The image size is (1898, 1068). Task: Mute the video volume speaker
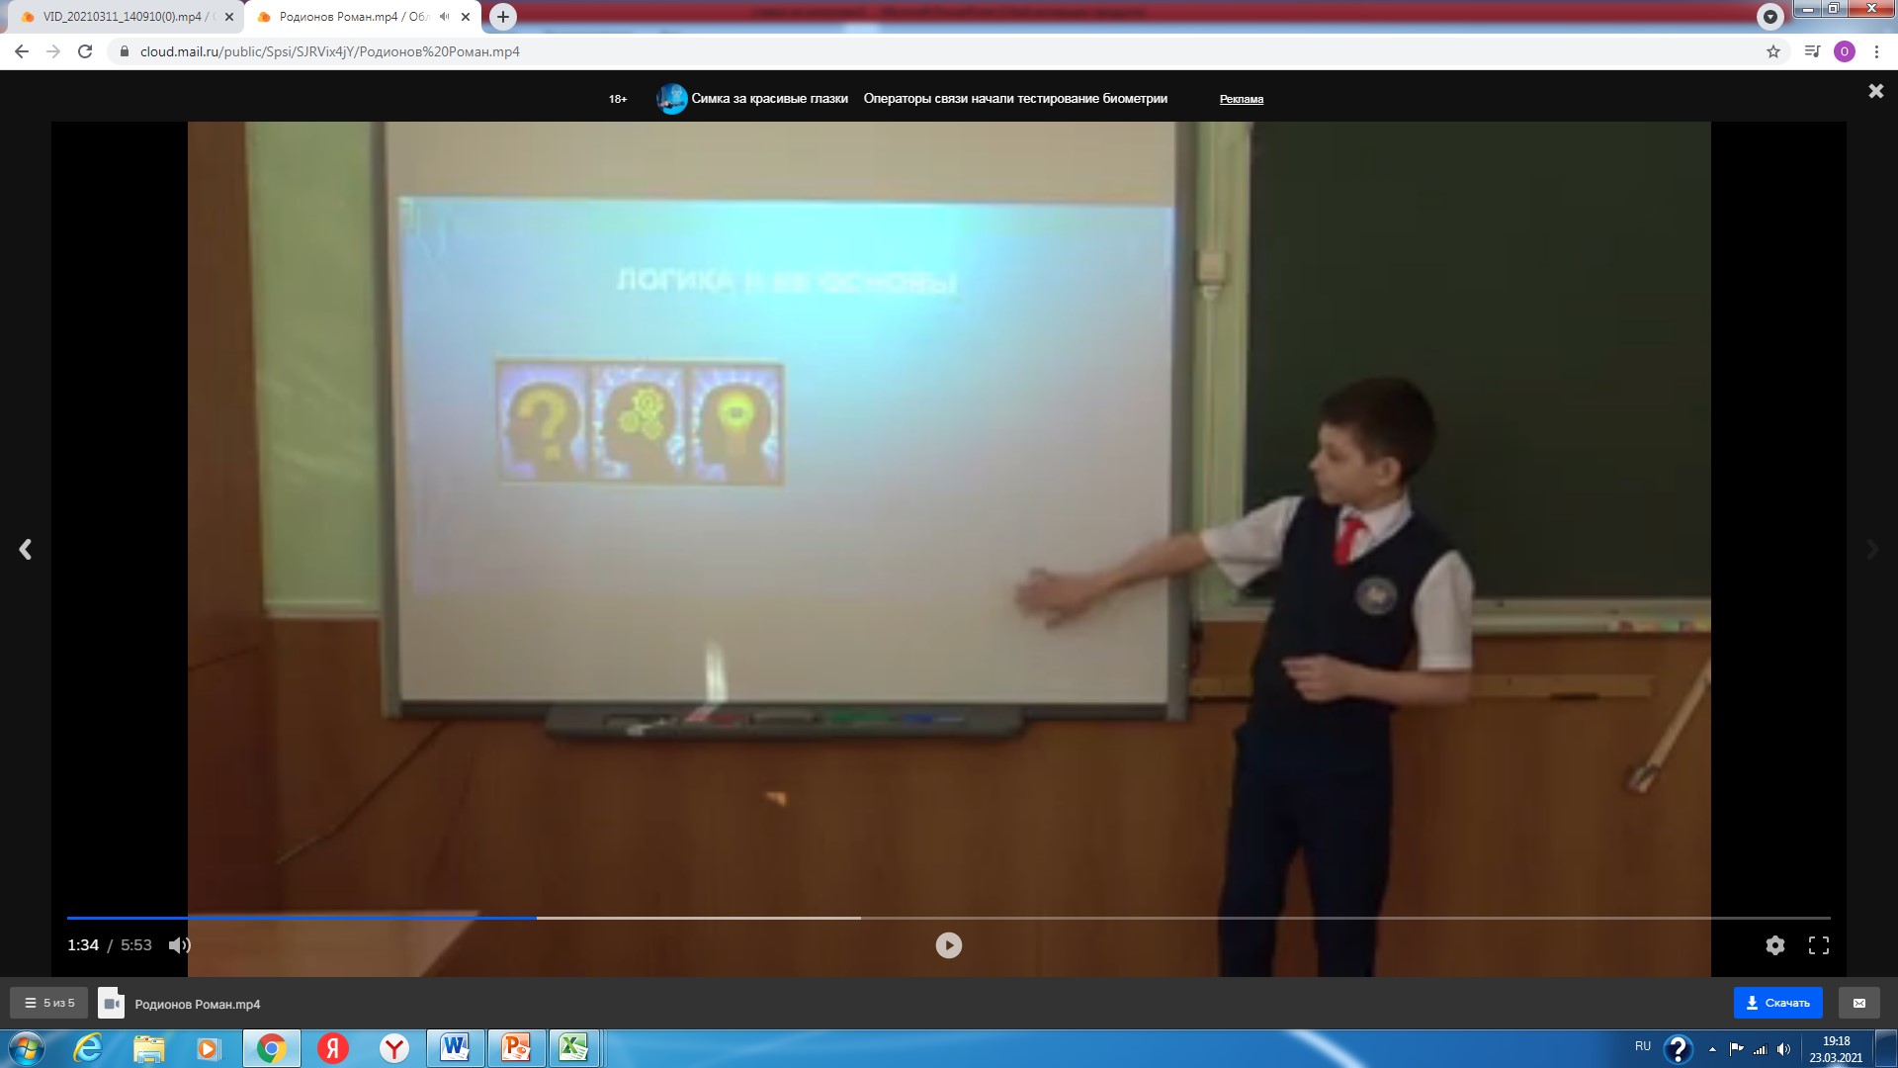[179, 945]
